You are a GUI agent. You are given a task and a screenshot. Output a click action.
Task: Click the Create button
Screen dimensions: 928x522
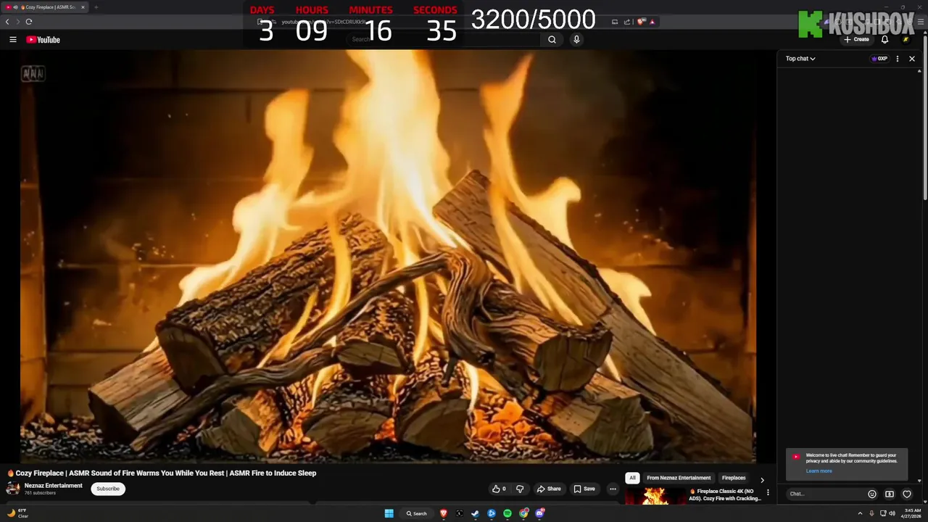point(857,40)
